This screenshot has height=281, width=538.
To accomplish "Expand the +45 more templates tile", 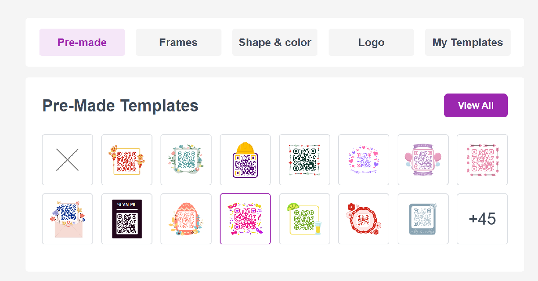I will pyautogui.click(x=482, y=219).
